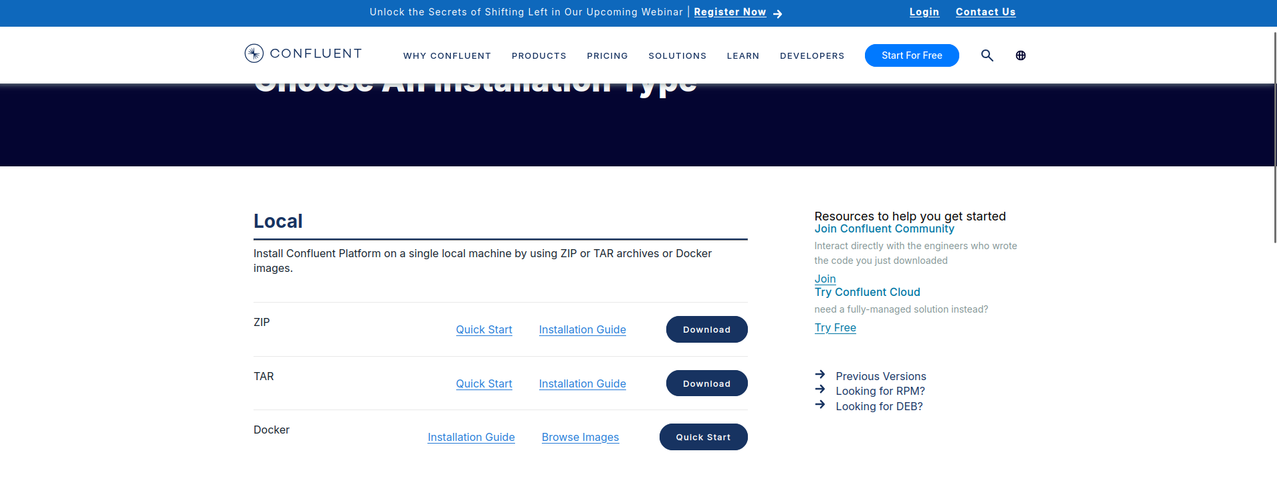The width and height of the screenshot is (1277, 483).
Task: Open the Looking for RPM? link
Action: 880,391
